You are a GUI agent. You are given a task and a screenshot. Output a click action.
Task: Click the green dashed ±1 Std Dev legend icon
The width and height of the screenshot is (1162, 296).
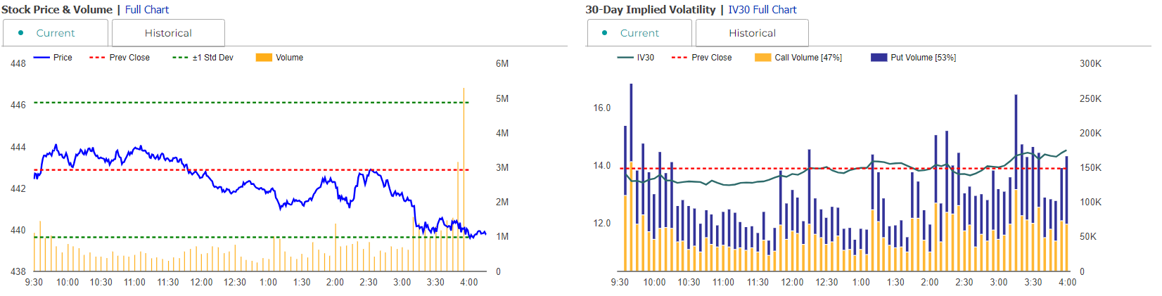click(x=181, y=58)
